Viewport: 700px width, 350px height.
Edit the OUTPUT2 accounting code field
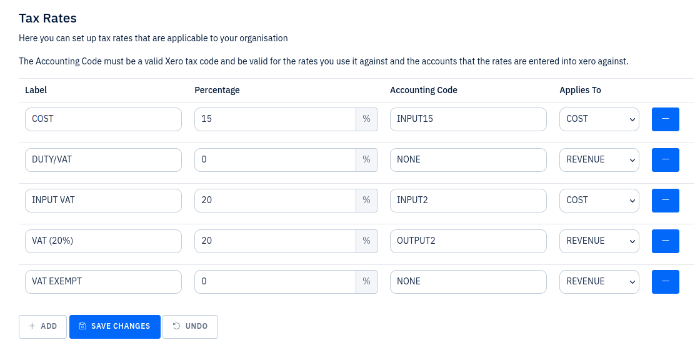[468, 241]
